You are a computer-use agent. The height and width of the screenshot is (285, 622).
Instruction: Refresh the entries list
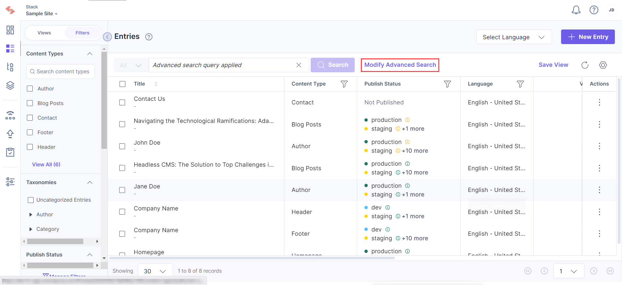585,65
